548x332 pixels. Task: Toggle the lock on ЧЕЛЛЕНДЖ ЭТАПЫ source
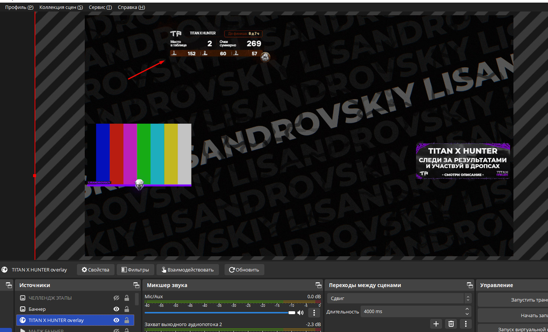pos(127,298)
